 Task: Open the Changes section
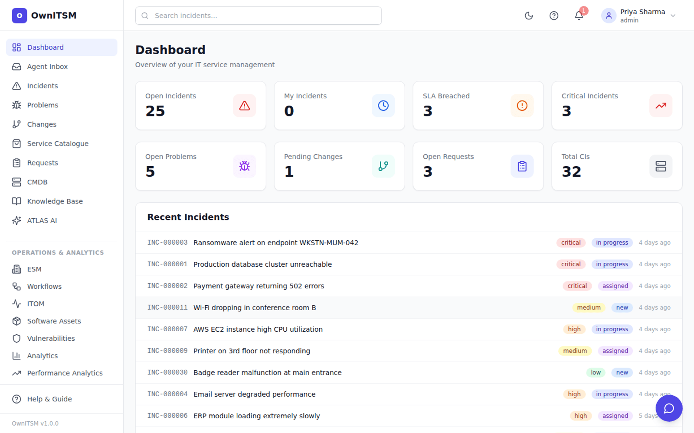pos(62,124)
